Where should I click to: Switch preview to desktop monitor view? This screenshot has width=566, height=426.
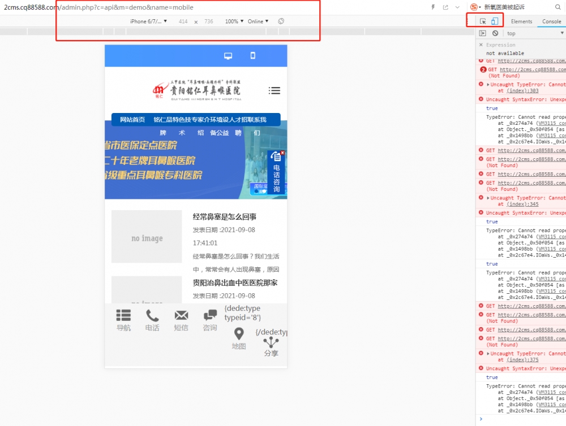coord(228,56)
